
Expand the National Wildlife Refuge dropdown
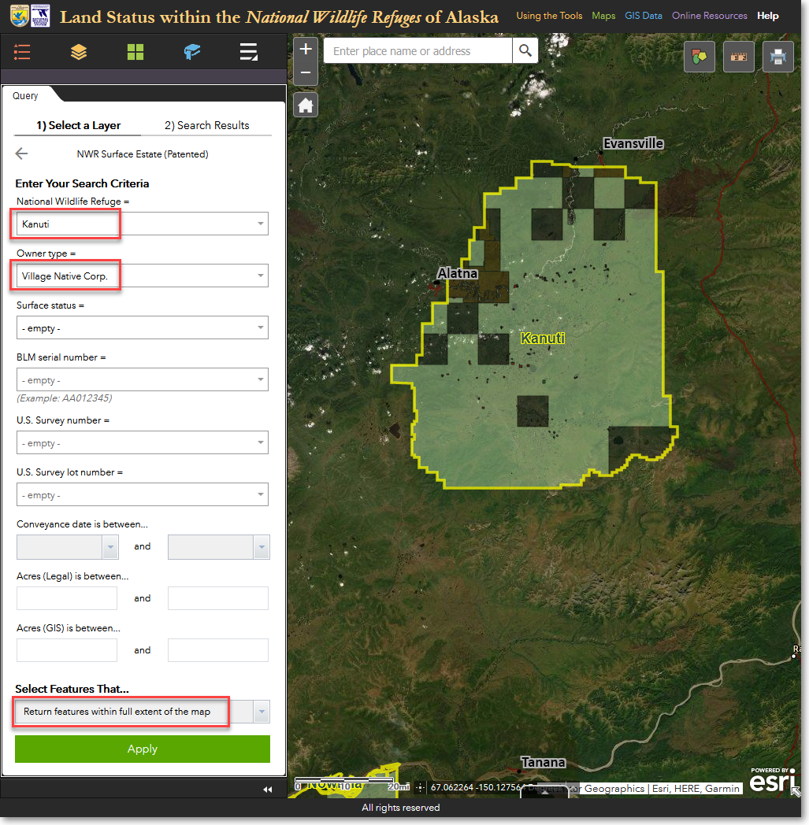tap(260, 224)
